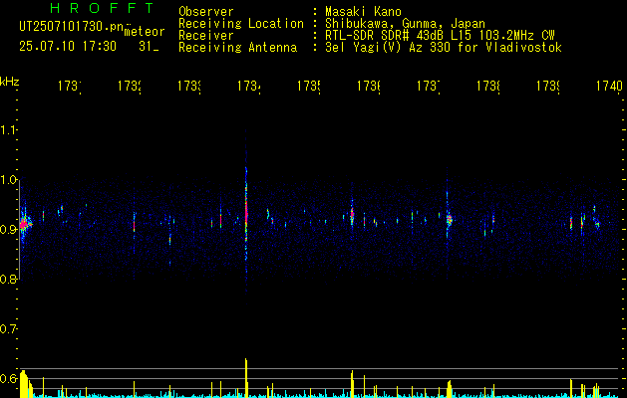Click the Receiving Location label
The width and height of the screenshot is (627, 398).
[241, 24]
